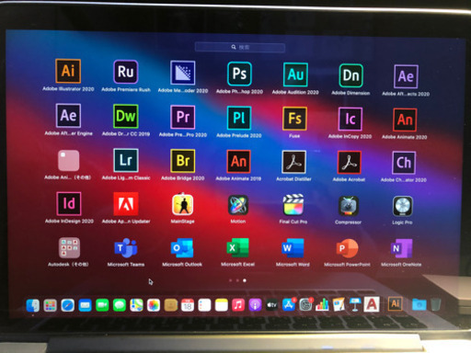Launch Numbers from the Dock
The width and height of the screenshot is (471, 353).
[x=322, y=305]
